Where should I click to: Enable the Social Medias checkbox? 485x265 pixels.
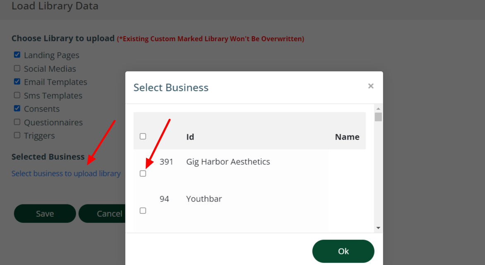coord(17,68)
